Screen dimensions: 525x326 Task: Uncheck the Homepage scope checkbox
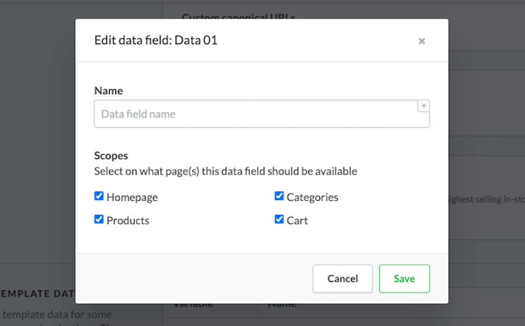99,196
